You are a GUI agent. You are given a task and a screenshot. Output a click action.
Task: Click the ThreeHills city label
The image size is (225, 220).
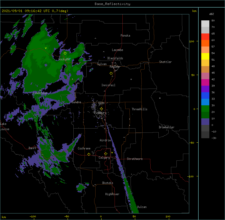pos(139,109)
